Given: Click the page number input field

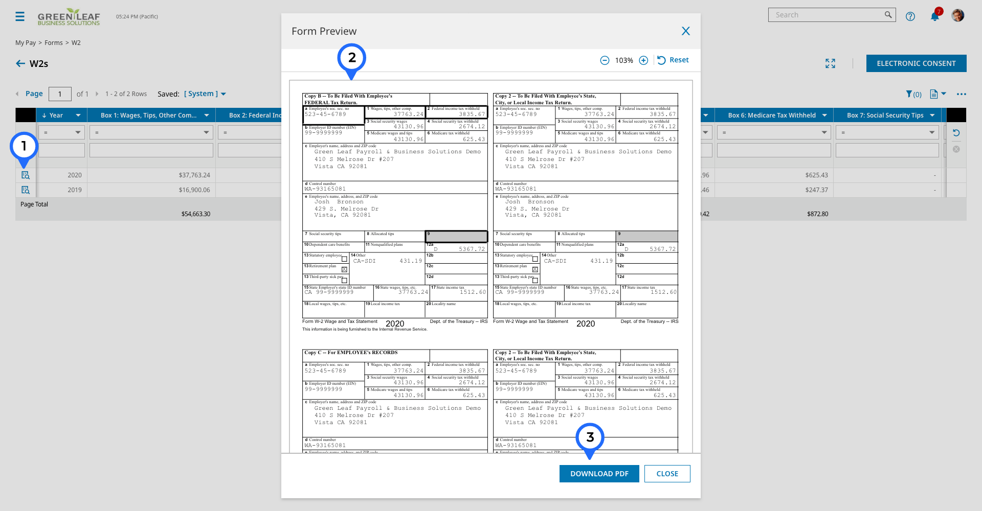Looking at the screenshot, I should tap(60, 94).
